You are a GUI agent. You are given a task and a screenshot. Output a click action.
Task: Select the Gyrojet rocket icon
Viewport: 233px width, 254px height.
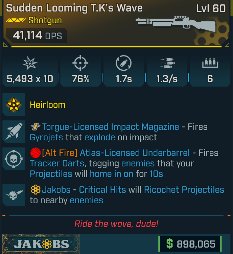pos(14,132)
